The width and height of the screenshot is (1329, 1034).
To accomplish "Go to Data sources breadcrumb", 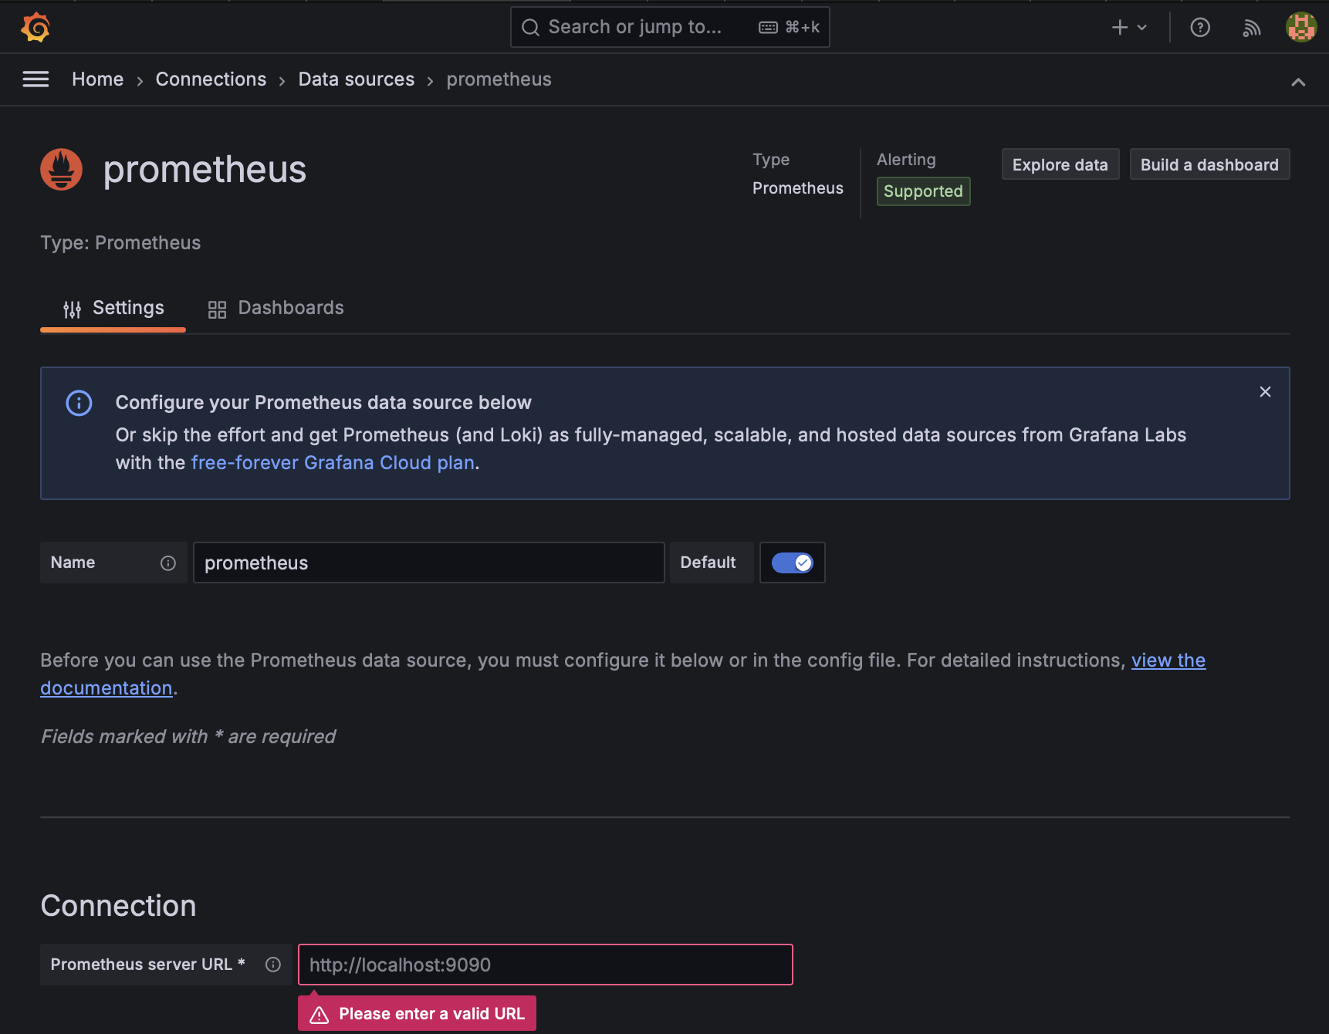I will [x=357, y=79].
